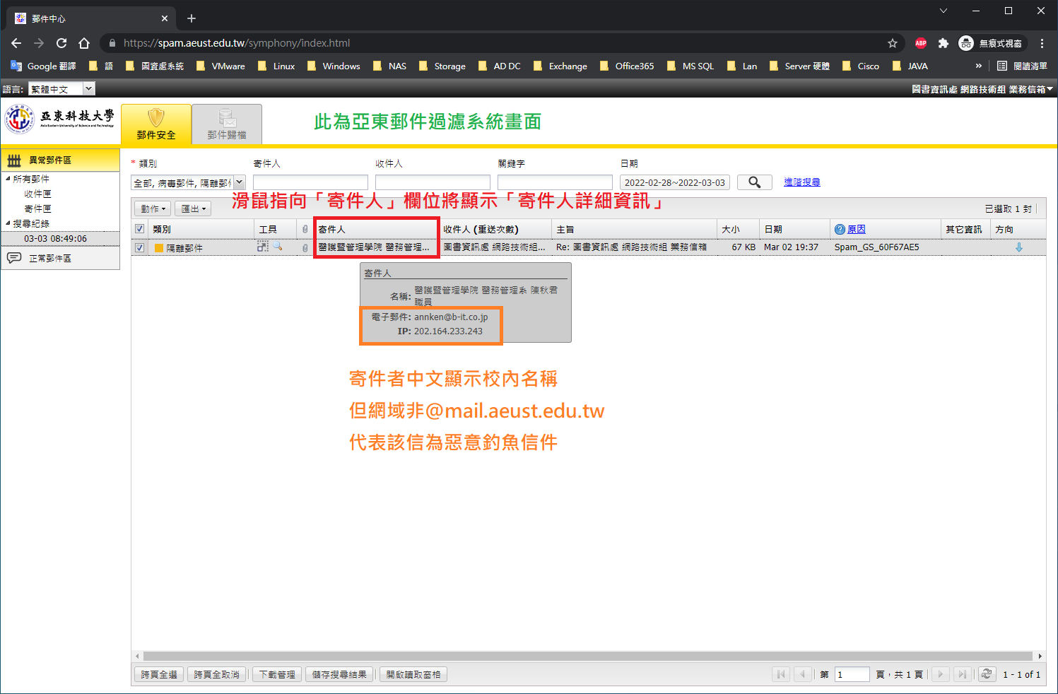Select the 郵件安全 tab
The height and width of the screenshot is (694, 1058).
coord(156,124)
